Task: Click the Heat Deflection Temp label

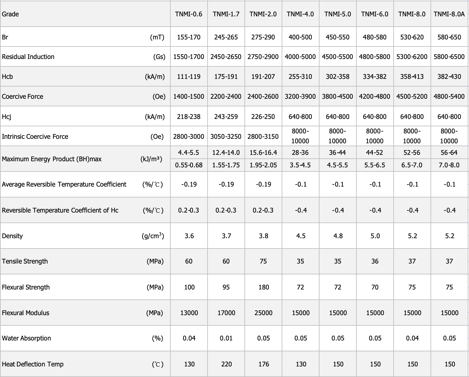Action: [x=33, y=364]
